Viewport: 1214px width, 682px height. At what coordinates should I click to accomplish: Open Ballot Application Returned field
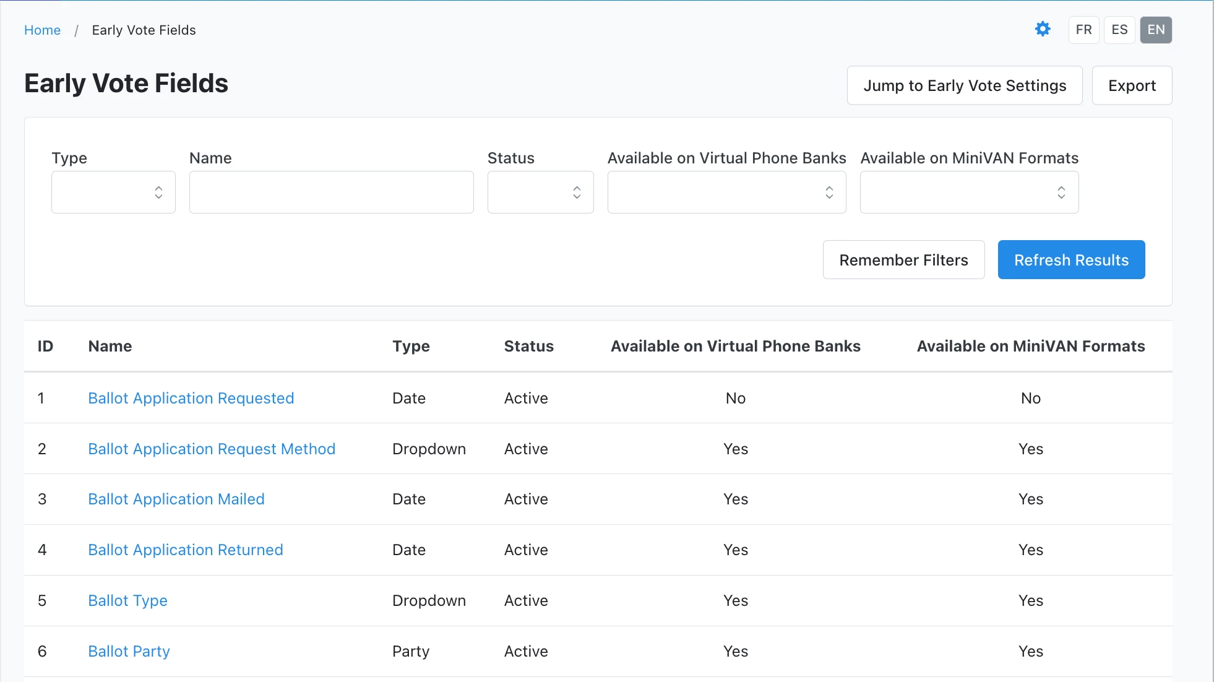tap(186, 550)
